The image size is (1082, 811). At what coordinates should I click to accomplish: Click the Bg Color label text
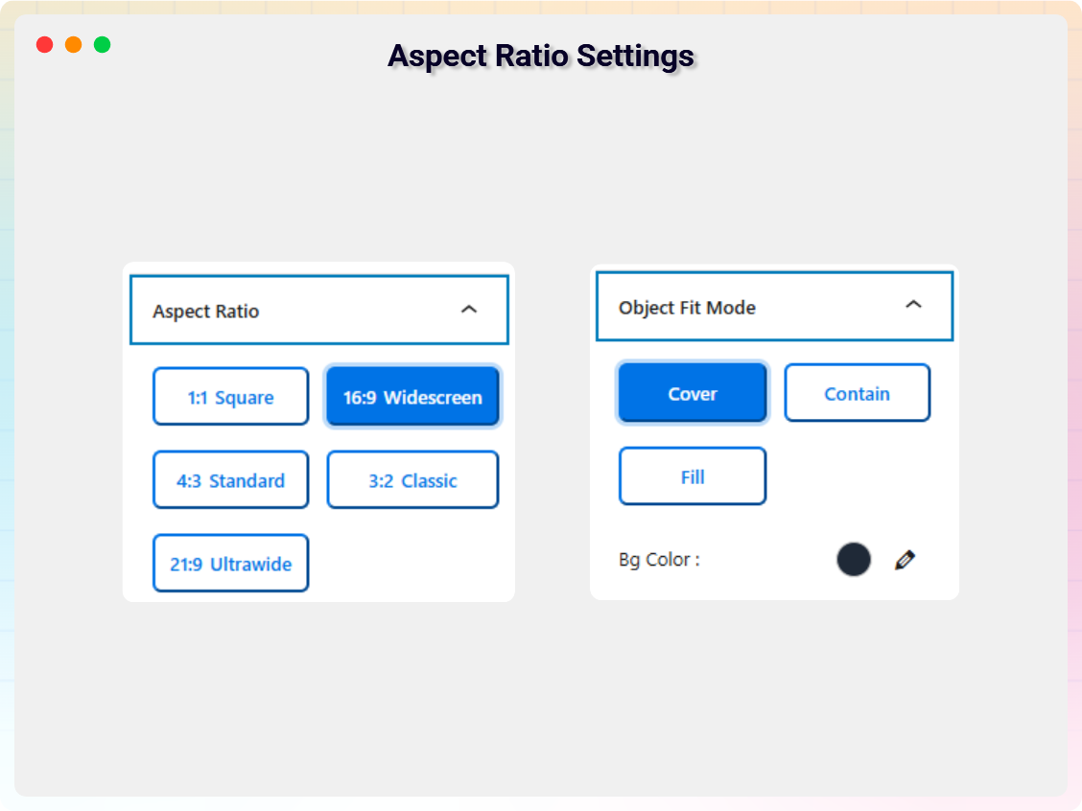659,560
